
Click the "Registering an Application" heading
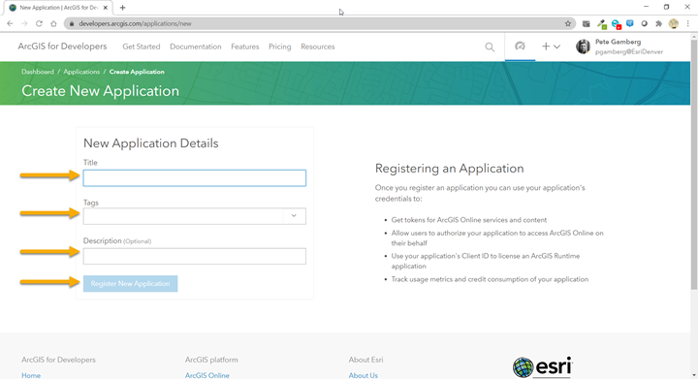click(449, 169)
